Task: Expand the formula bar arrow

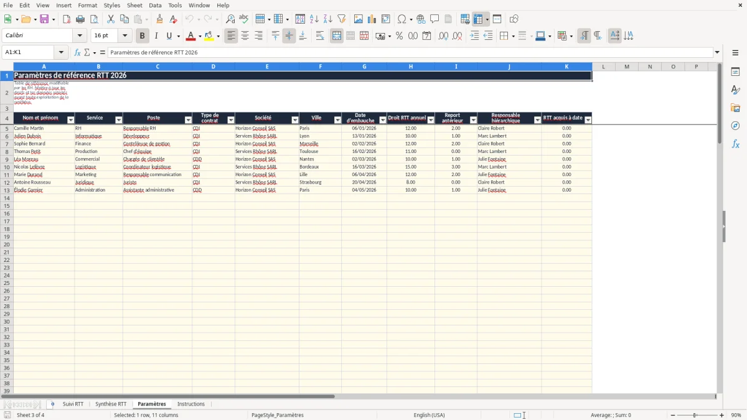Action: tap(717, 52)
